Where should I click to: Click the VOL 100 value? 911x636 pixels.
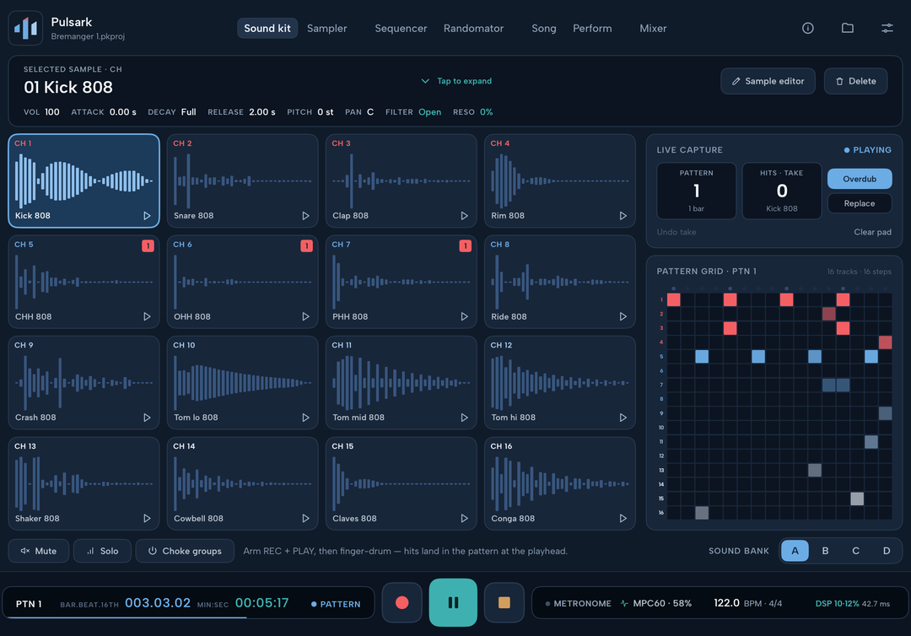tap(52, 112)
